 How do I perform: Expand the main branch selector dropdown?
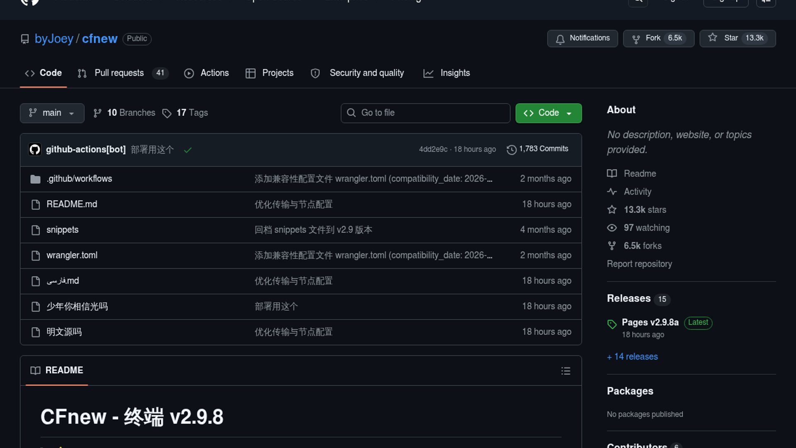point(52,113)
